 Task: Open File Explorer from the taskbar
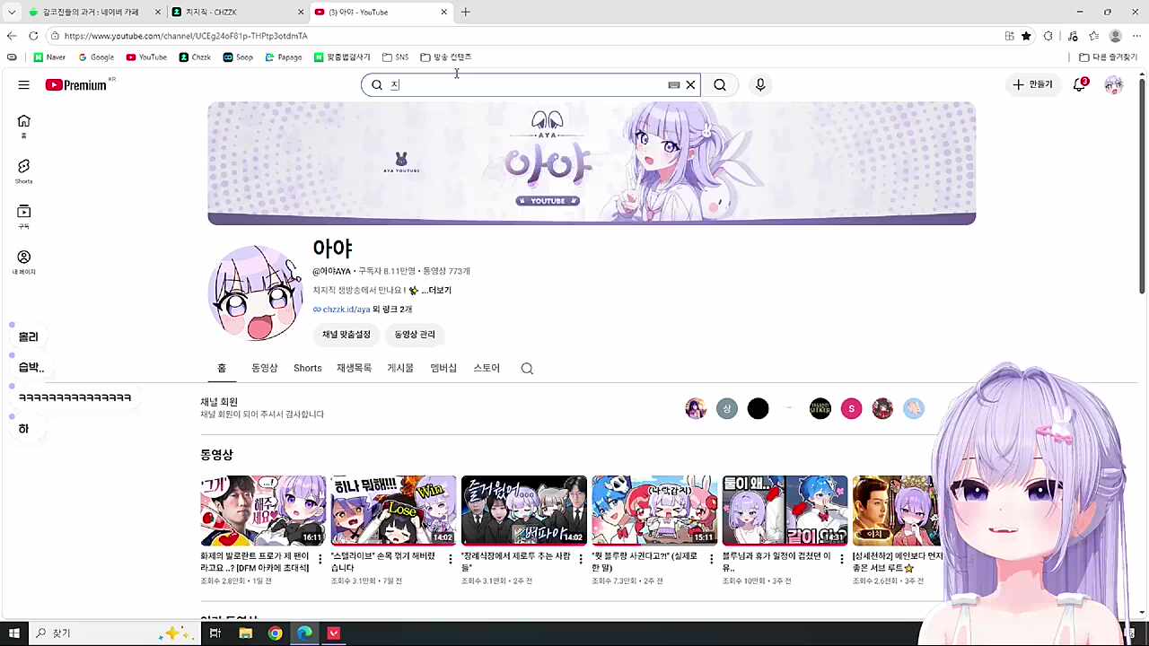click(245, 633)
